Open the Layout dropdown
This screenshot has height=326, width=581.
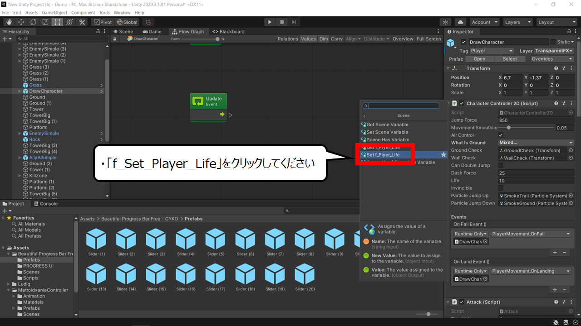pos(556,22)
